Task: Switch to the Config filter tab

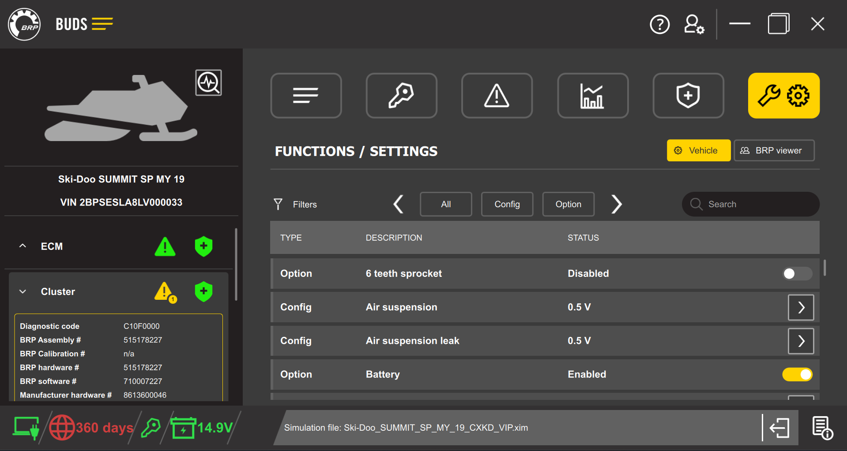Action: point(507,204)
